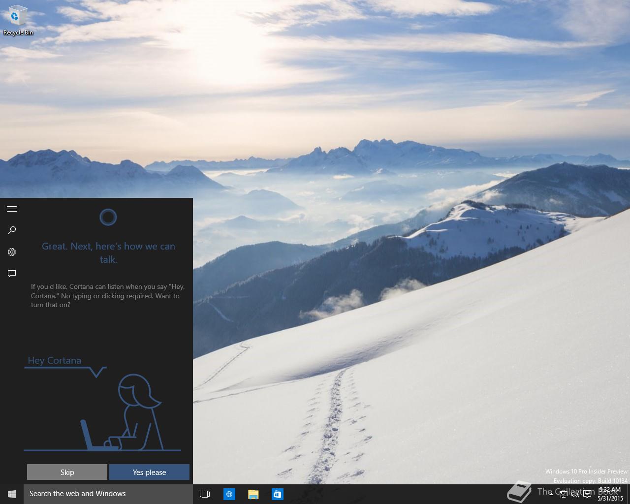Open Task View on the taskbar
Viewport: 630px width, 504px height.
tap(205, 494)
